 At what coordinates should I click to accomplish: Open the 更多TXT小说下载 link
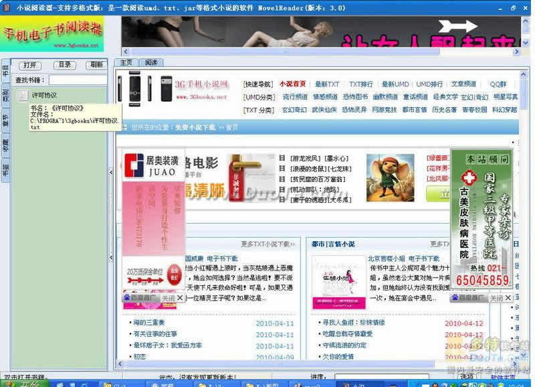[x=268, y=244]
